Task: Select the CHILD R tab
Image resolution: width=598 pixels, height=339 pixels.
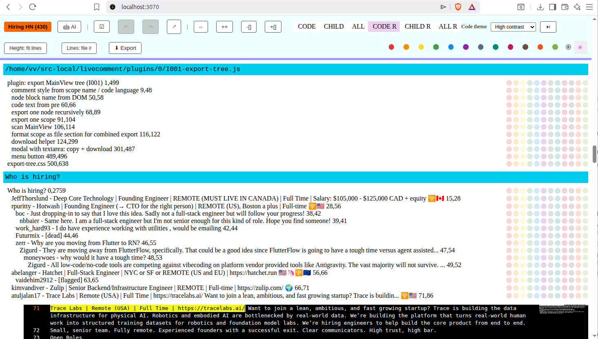Action: (417, 27)
